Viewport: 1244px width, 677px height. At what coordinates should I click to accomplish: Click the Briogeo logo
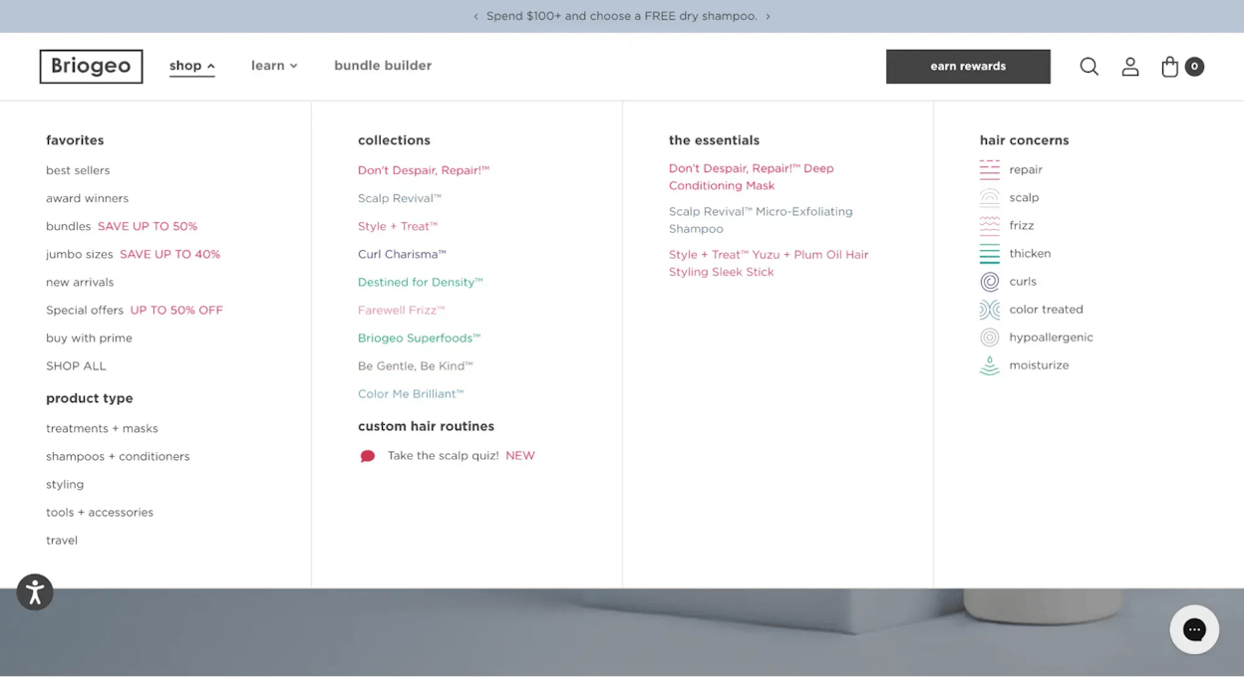(x=91, y=67)
